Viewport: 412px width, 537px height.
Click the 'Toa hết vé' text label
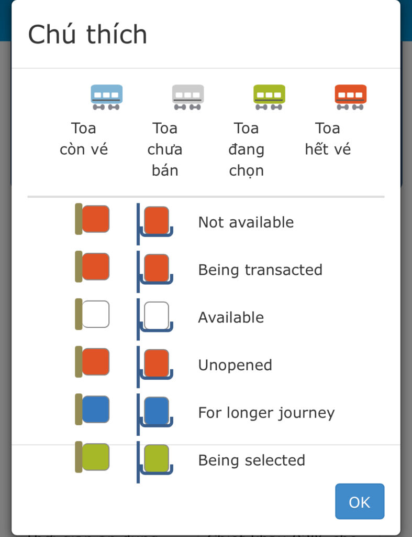(328, 138)
